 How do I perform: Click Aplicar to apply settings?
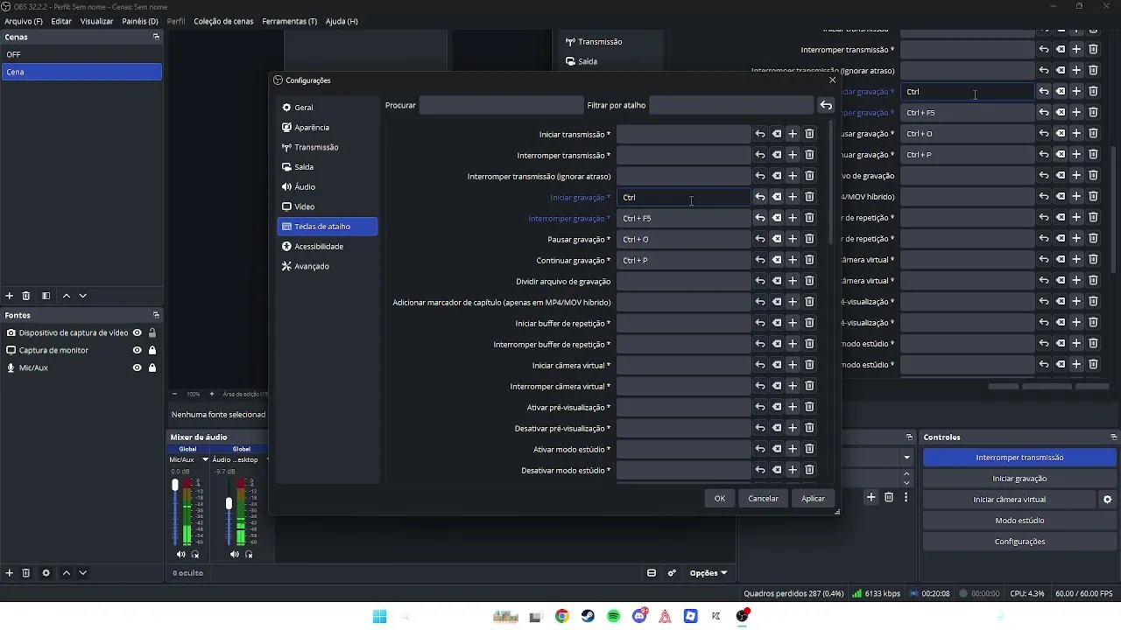tap(813, 499)
